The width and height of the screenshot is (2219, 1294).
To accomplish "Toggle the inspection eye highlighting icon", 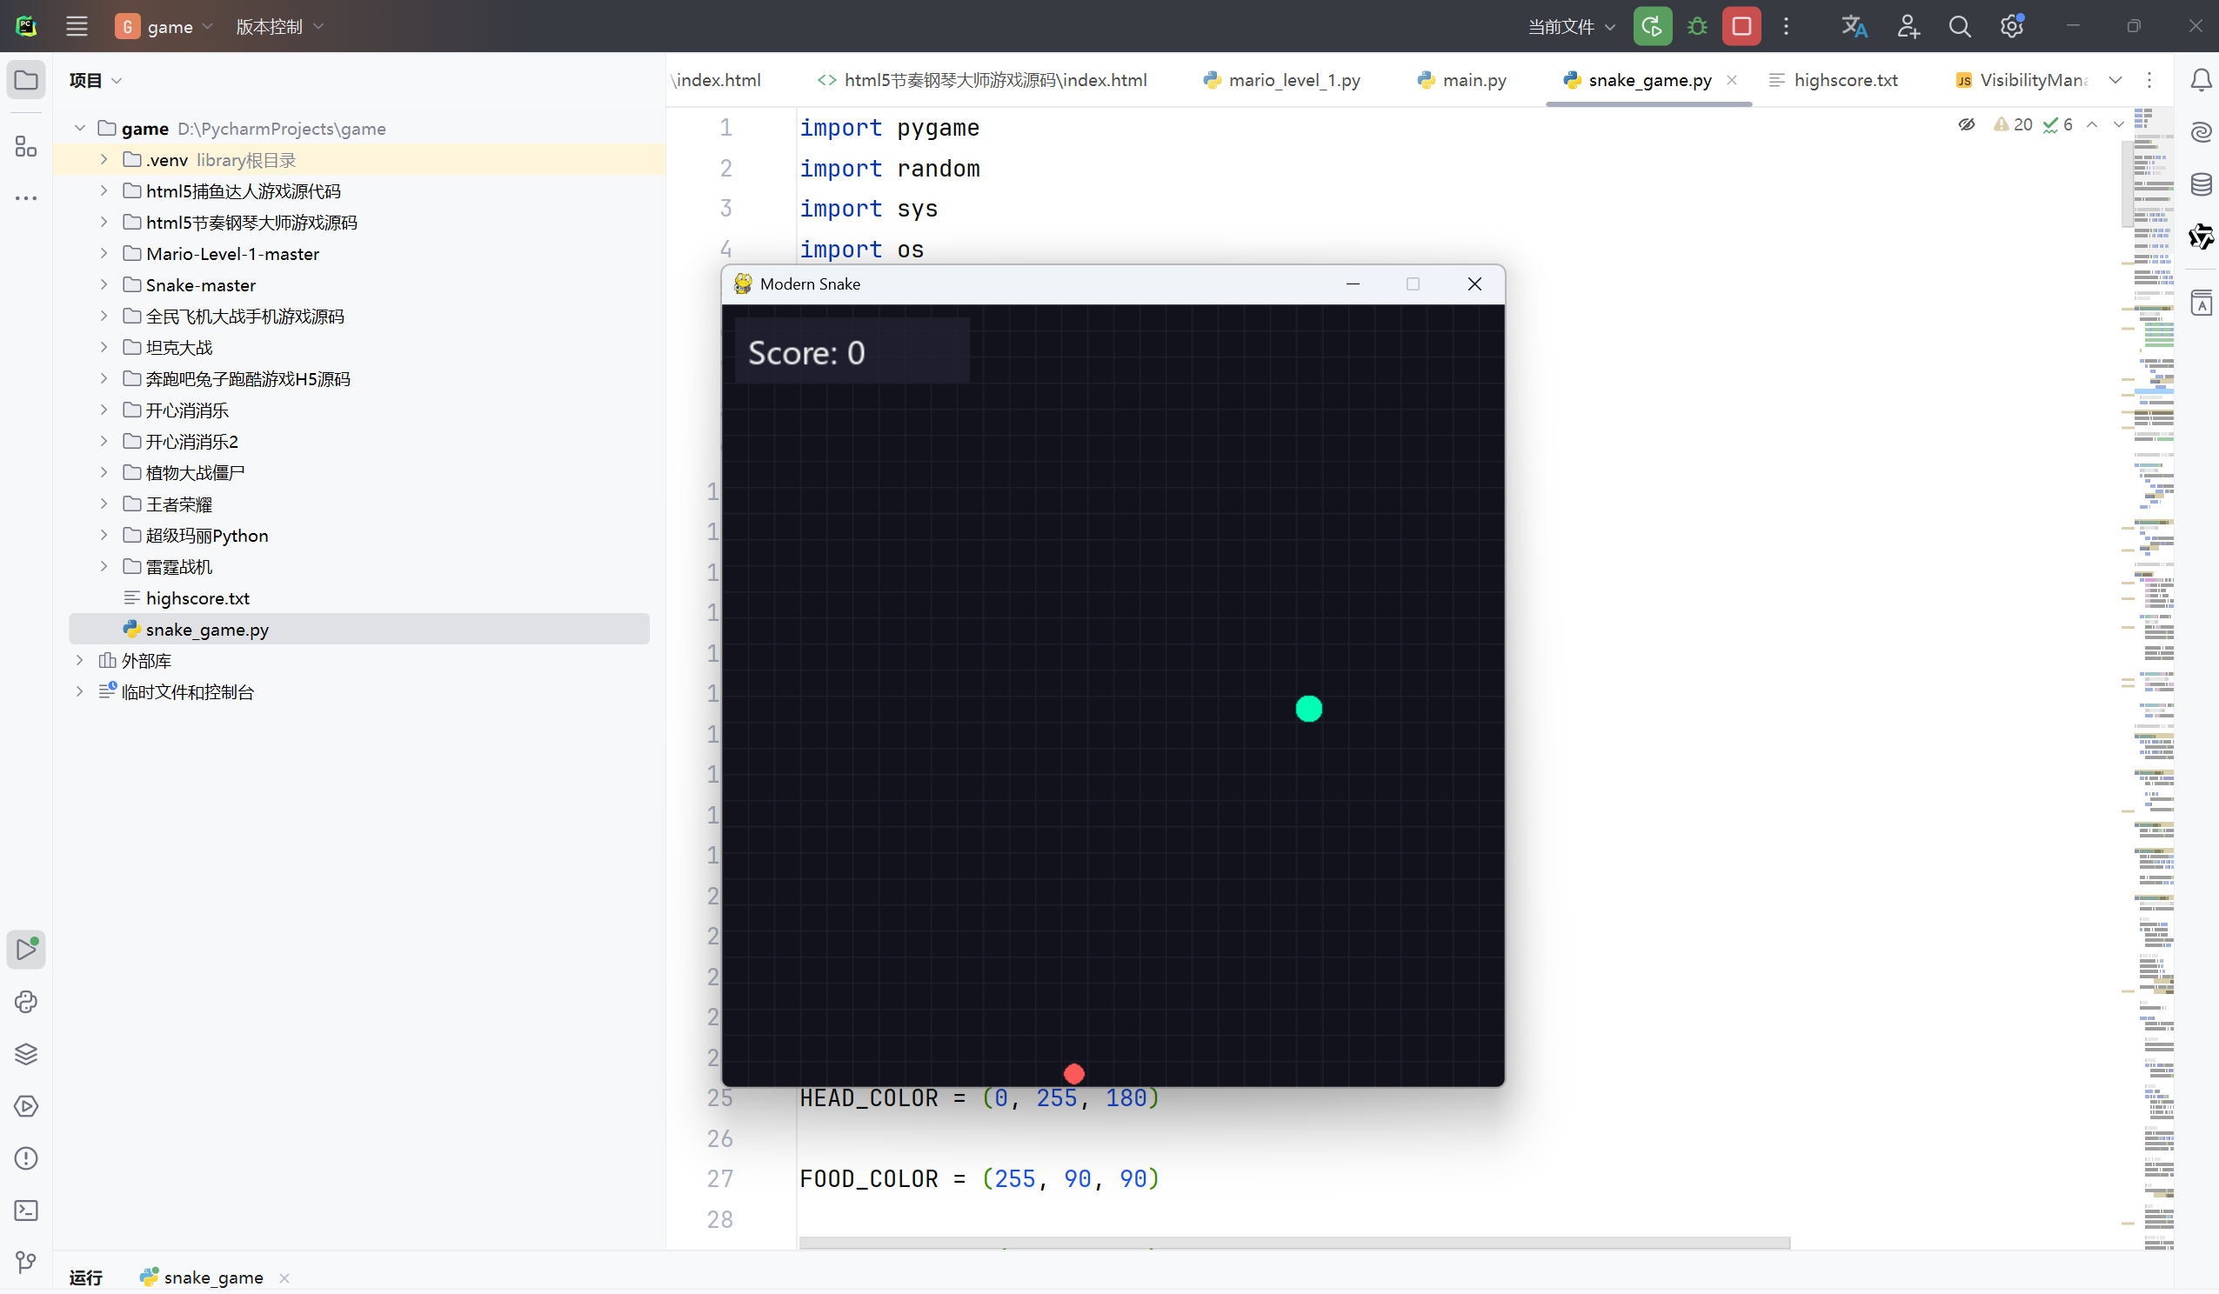I will point(1966,125).
